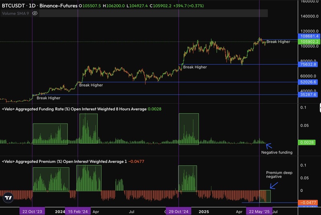
Task: Select the Aggregated Funding Rate indicator title
Action: tap(74, 109)
